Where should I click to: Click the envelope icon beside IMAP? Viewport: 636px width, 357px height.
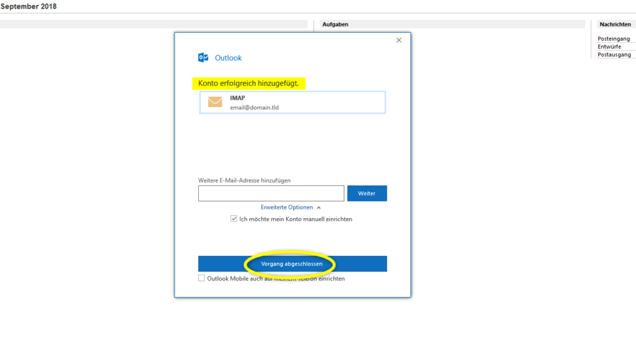pyautogui.click(x=215, y=102)
